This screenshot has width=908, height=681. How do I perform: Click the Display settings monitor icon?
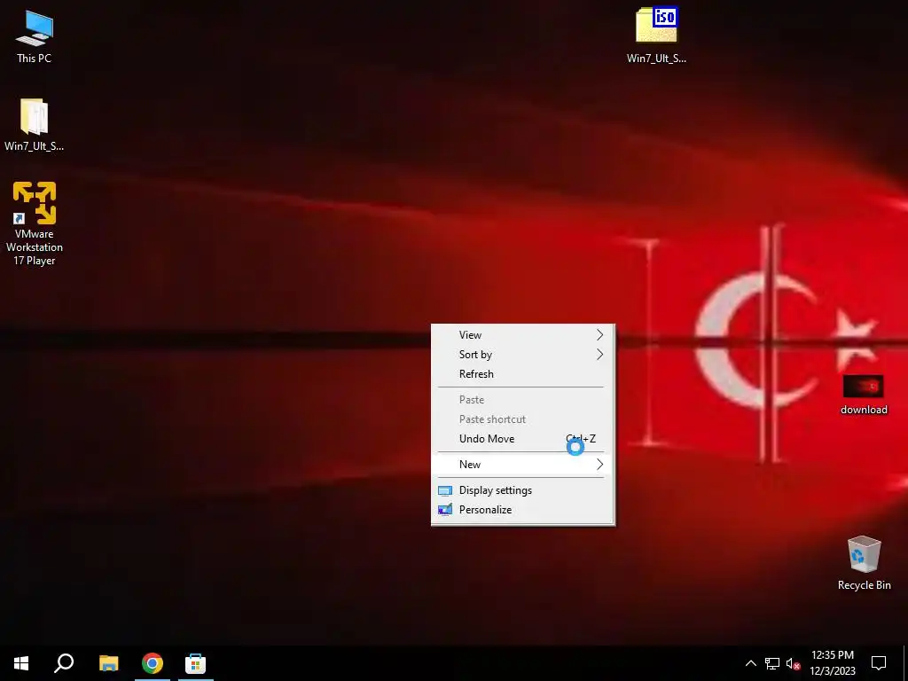445,490
